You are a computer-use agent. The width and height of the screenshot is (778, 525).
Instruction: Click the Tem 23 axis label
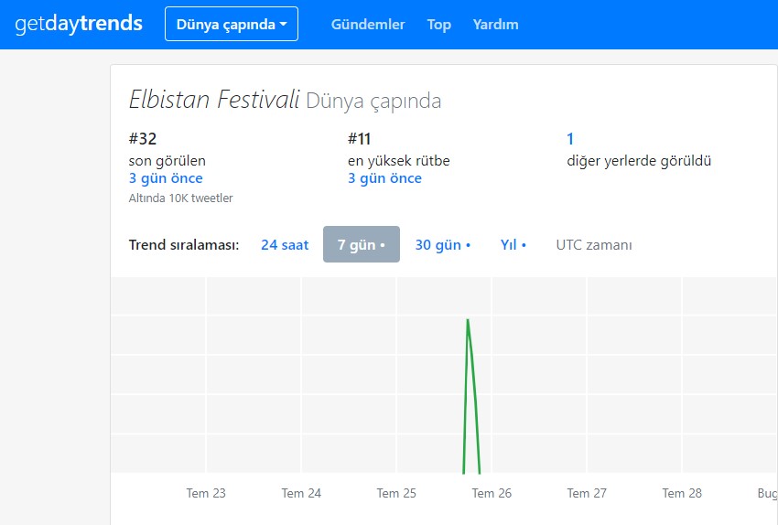click(x=206, y=493)
